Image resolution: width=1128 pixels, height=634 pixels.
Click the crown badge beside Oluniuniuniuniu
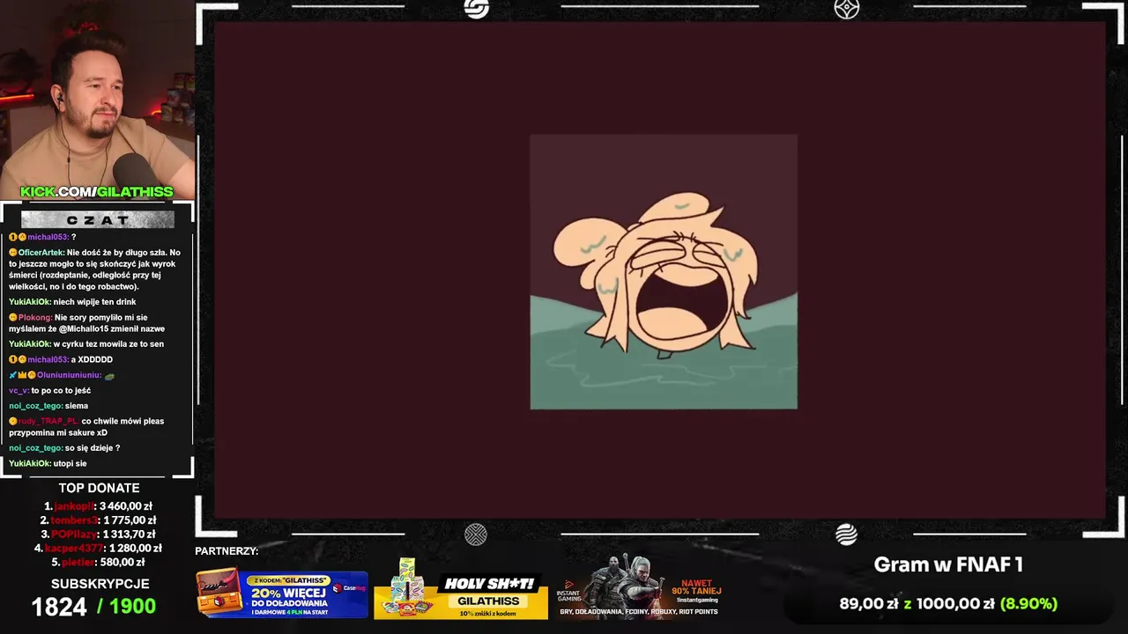click(x=22, y=375)
